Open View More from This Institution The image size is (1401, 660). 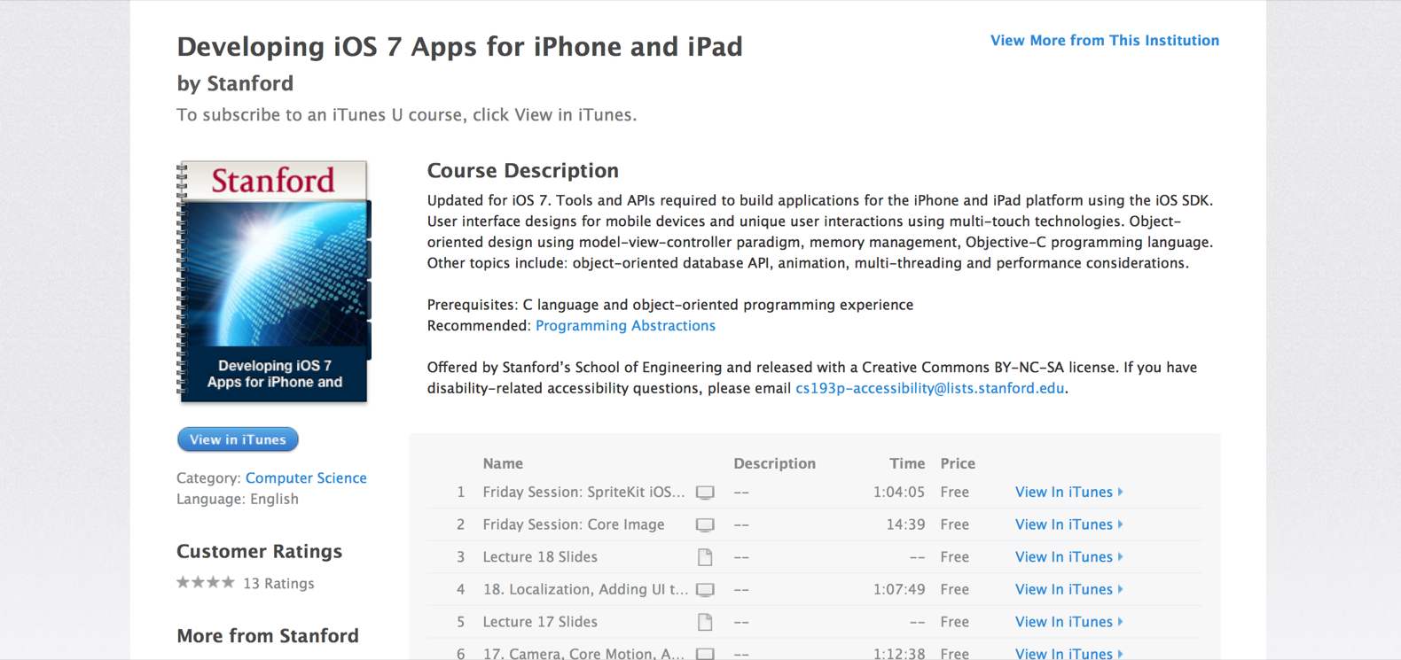click(x=1105, y=40)
